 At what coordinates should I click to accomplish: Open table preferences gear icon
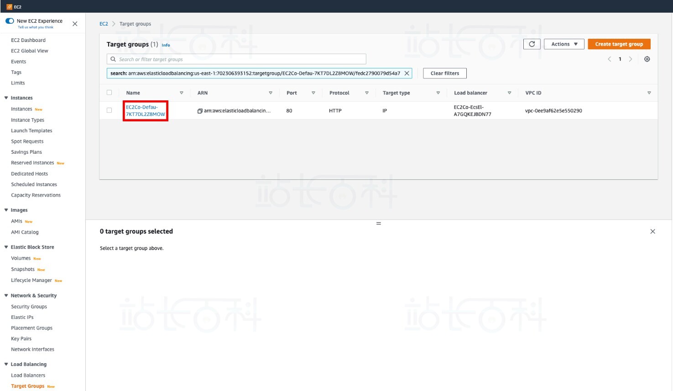click(x=647, y=59)
